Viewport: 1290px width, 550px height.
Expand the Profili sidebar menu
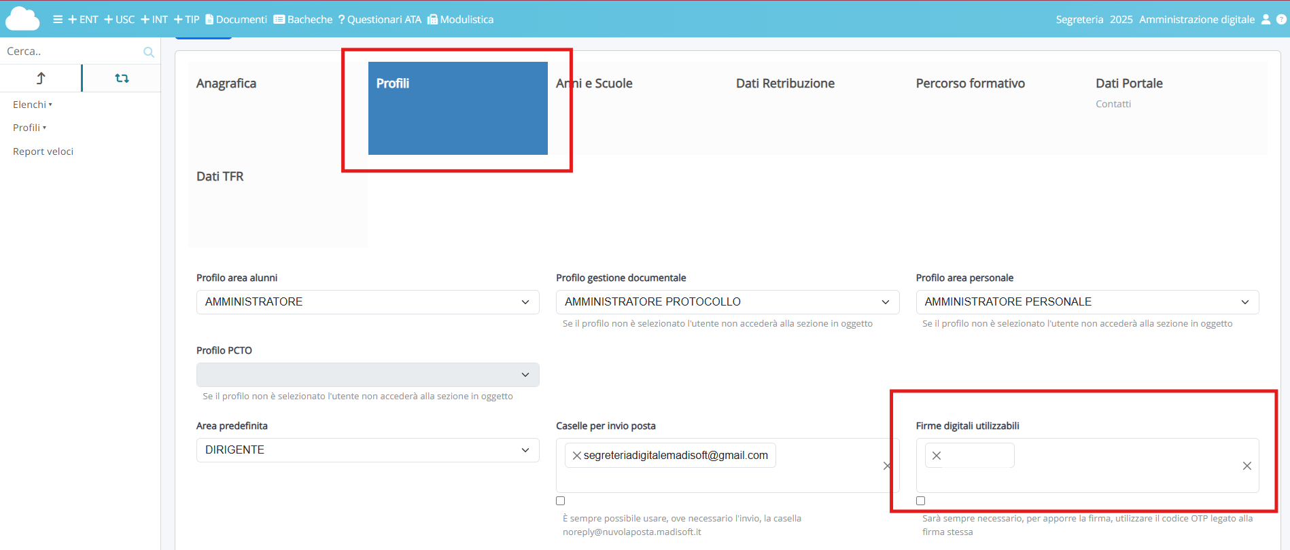[x=30, y=128]
